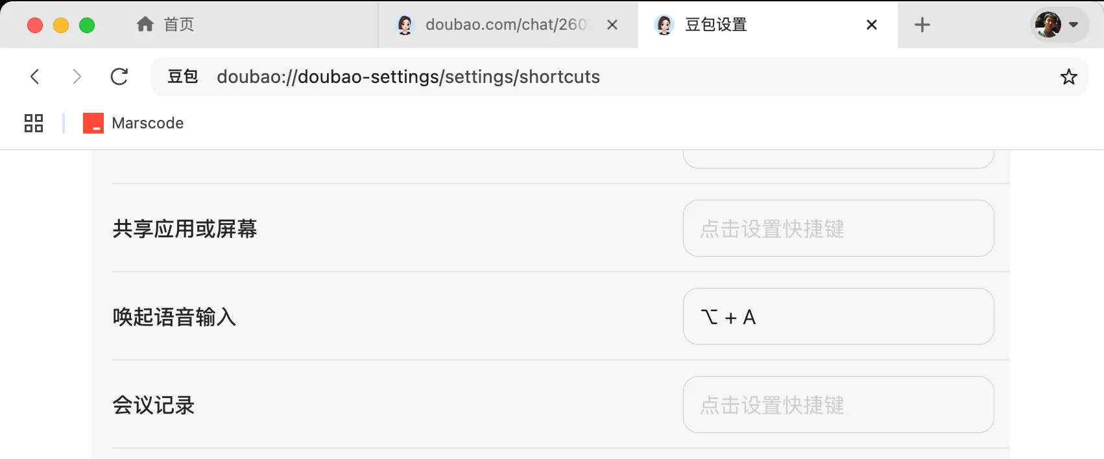Open the Marscode bookmark

[x=134, y=123]
